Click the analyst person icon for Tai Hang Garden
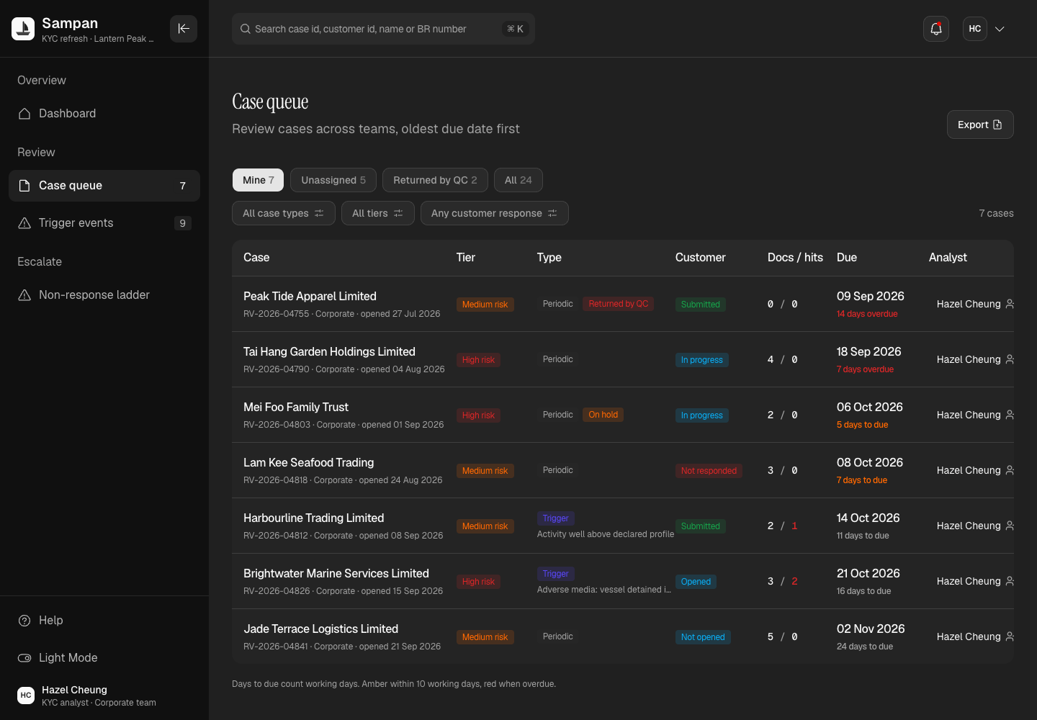 click(1010, 359)
